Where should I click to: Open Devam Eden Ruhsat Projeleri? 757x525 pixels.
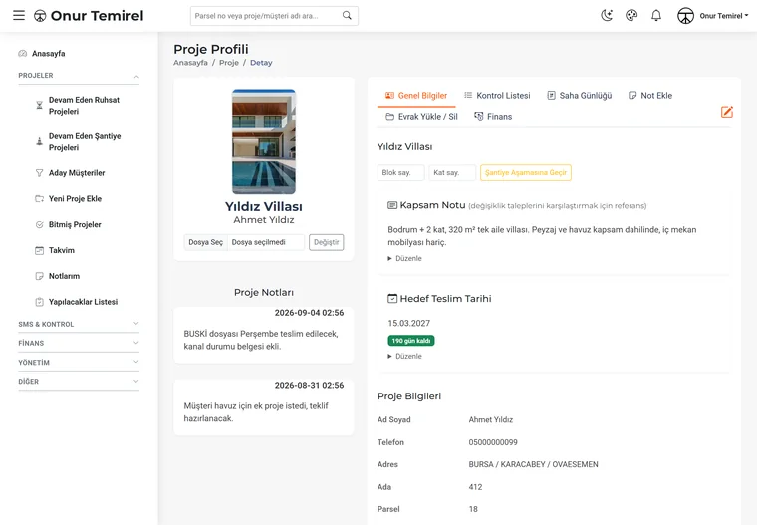(84, 106)
